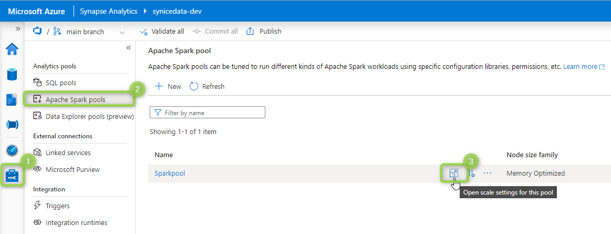Sort by the Name column header

164,155
